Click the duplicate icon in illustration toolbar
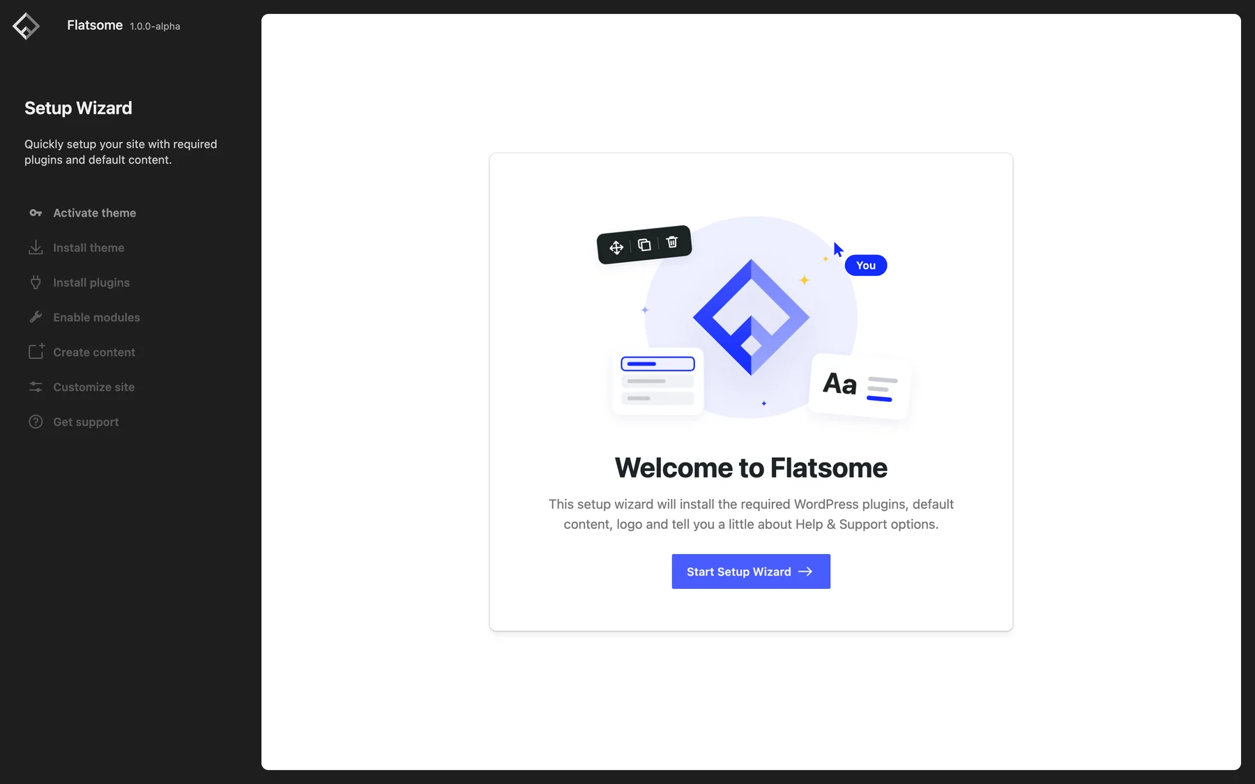This screenshot has height=784, width=1255. [644, 245]
